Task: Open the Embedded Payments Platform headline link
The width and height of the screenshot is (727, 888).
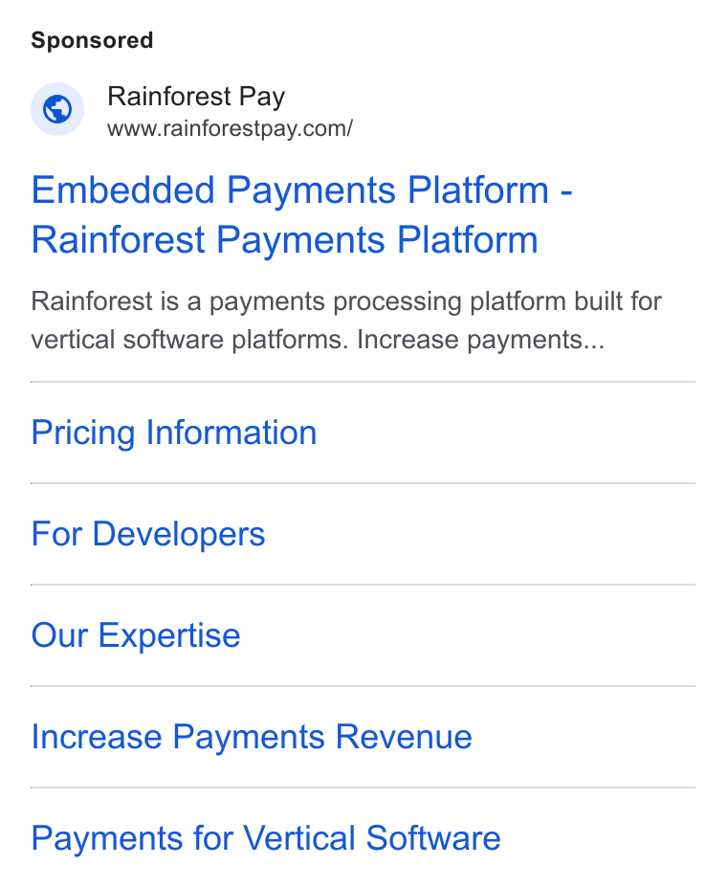Action: 301,214
